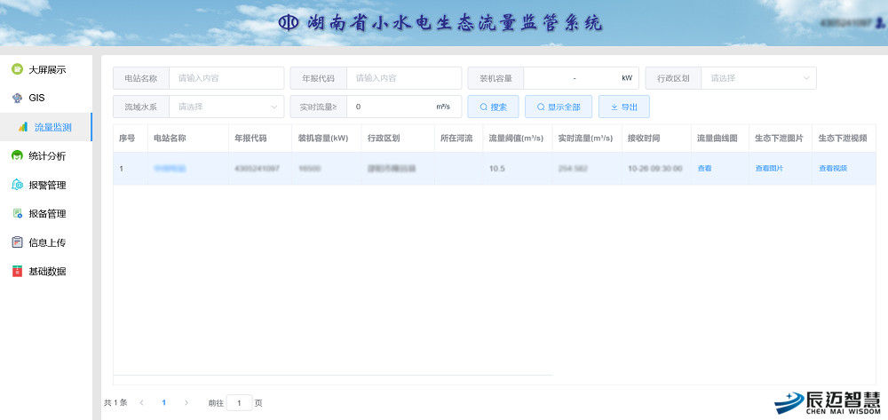The image size is (888, 420).
Task: Open the 实时流量 comparison operator dropdown
Action: 313,107
